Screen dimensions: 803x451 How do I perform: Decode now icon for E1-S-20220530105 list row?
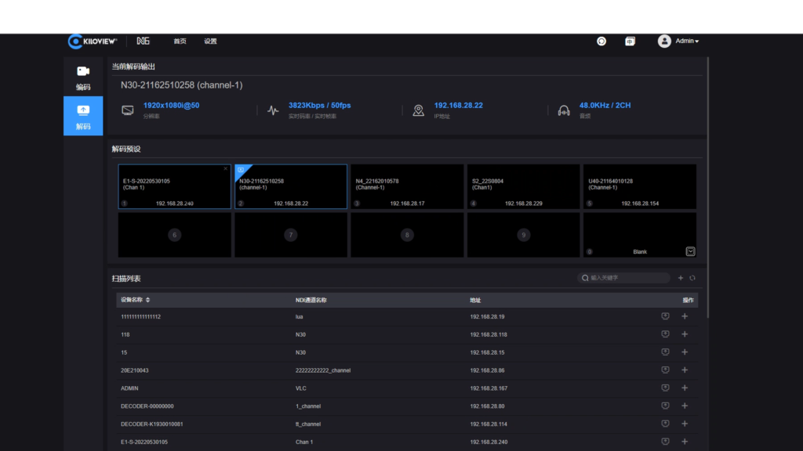(665, 442)
